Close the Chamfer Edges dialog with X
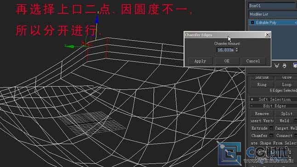297x167 pixels. pyautogui.click(x=267, y=35)
